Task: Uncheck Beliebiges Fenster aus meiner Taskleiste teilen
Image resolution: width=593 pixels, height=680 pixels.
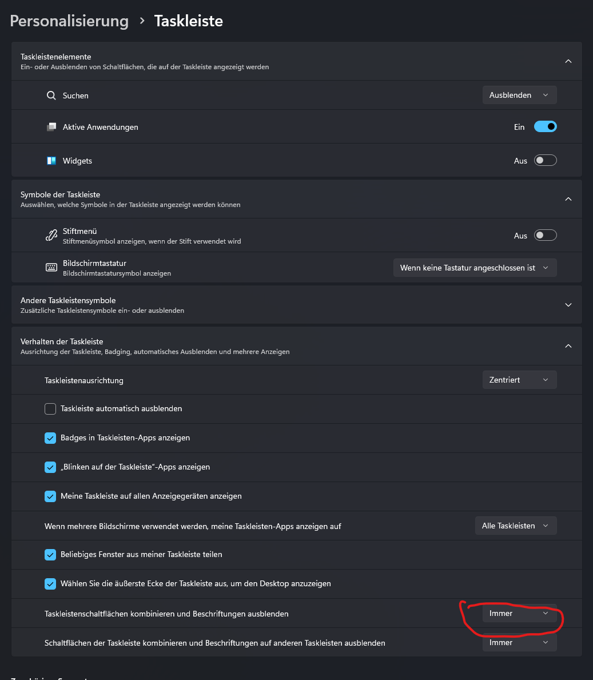Action: point(50,555)
